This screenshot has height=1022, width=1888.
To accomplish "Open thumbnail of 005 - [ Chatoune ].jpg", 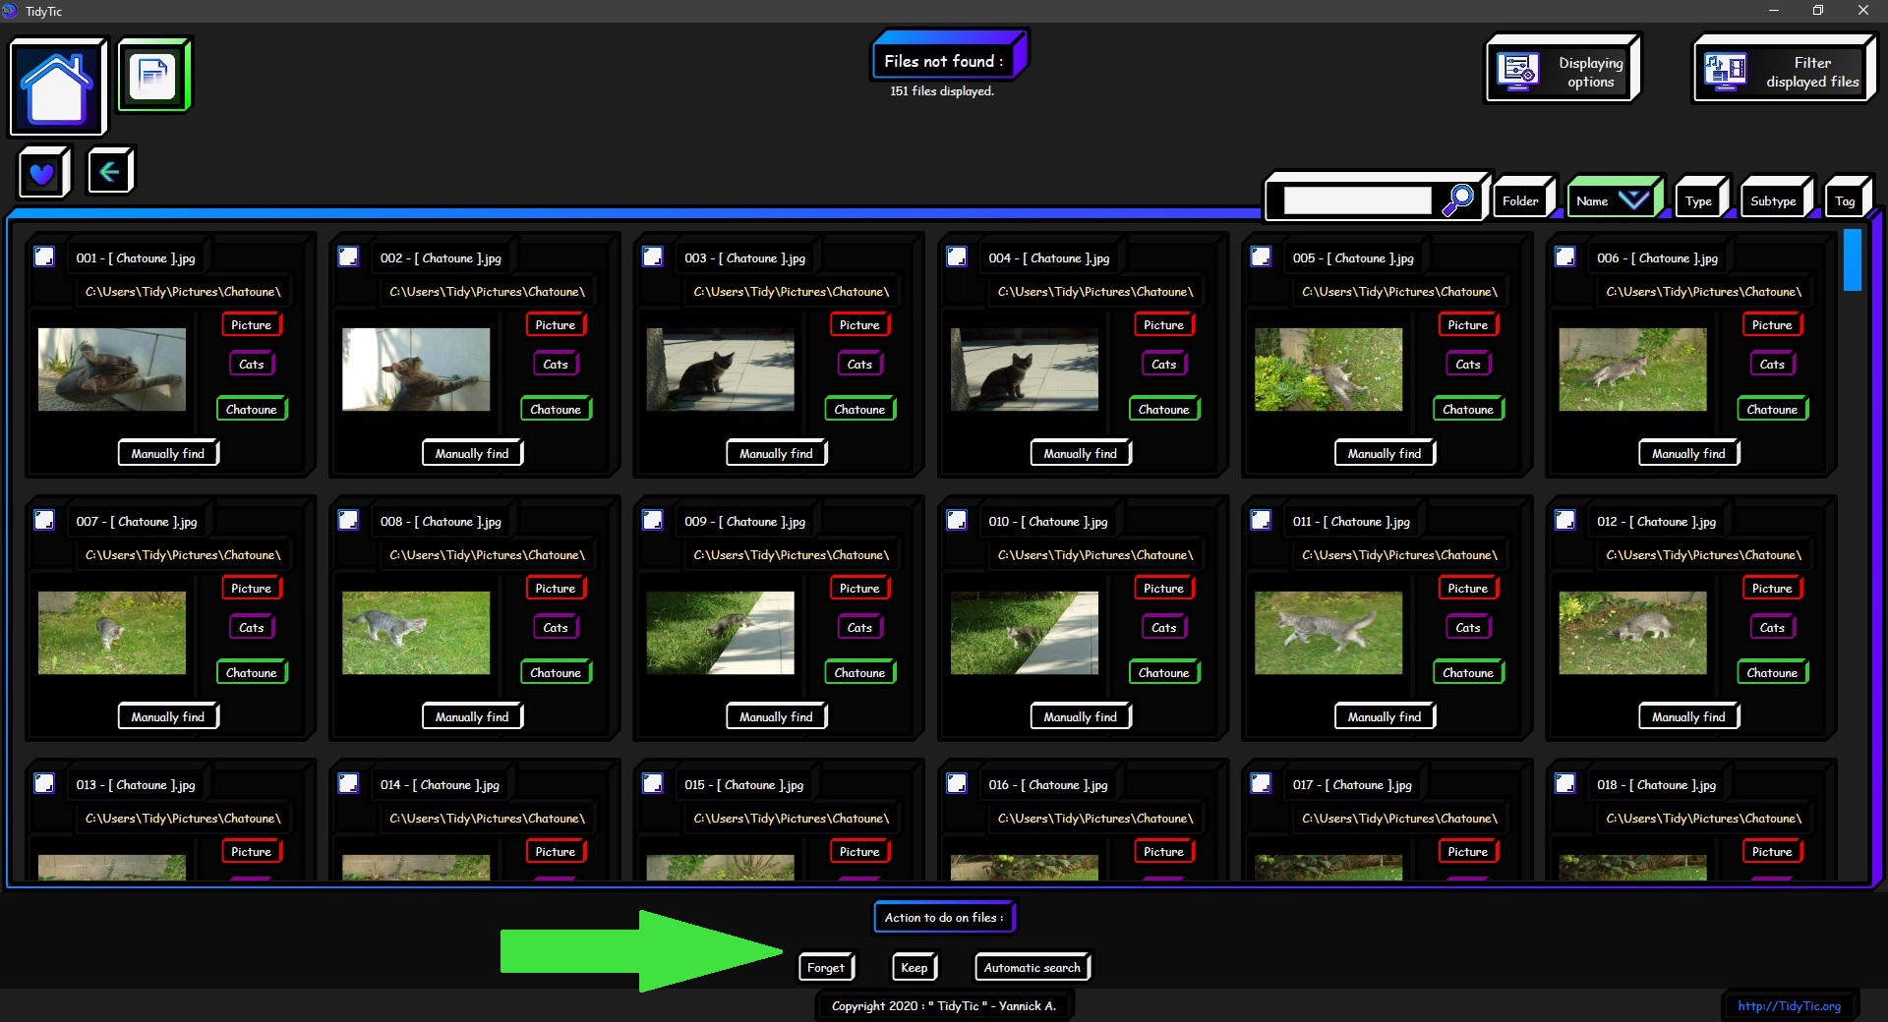I will [x=1328, y=369].
